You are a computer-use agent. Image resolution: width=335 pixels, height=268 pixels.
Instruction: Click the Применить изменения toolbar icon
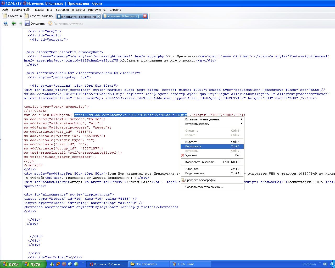coord(50,24)
